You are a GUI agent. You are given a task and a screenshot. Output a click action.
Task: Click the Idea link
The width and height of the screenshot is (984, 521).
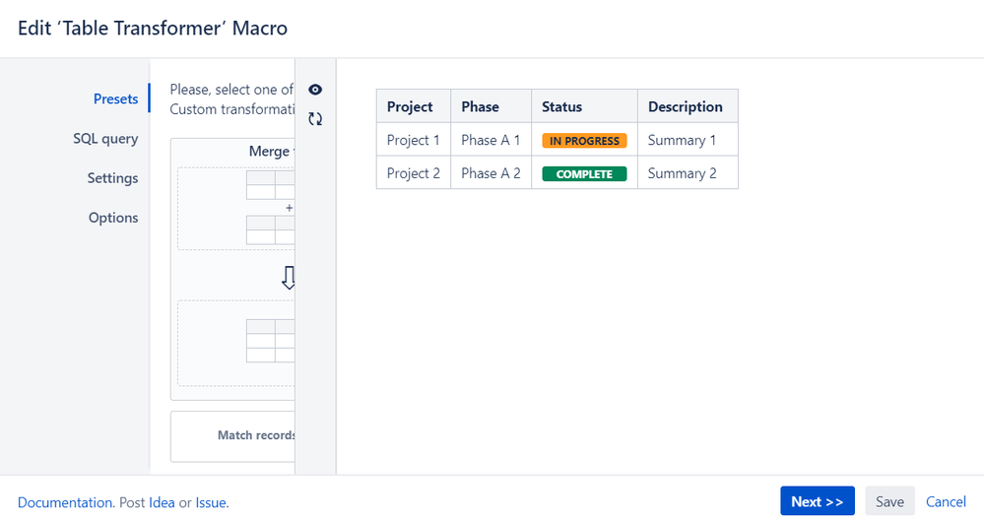(162, 502)
